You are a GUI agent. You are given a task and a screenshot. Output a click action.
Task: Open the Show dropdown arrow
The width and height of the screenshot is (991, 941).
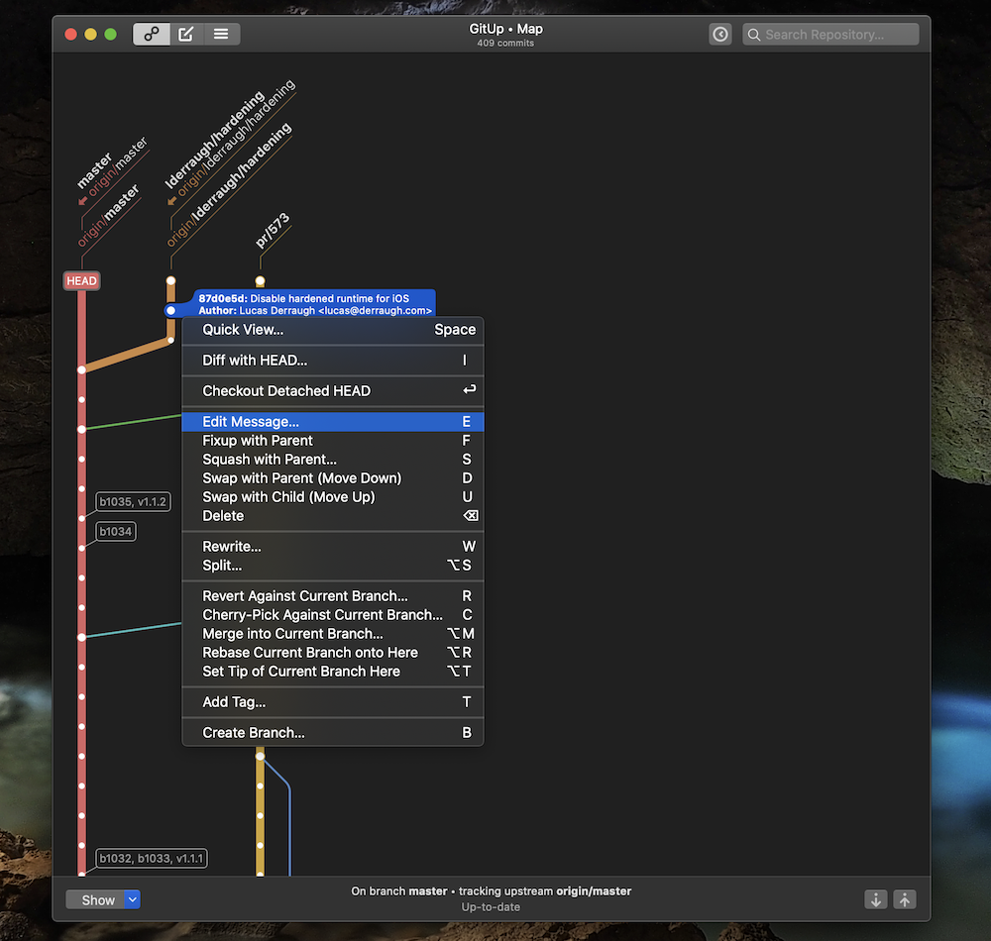click(133, 899)
